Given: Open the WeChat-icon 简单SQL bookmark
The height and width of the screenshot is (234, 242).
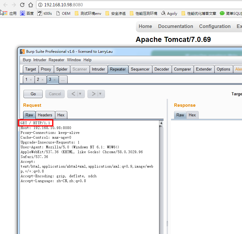Looking at the screenshot, I should pos(231,14).
